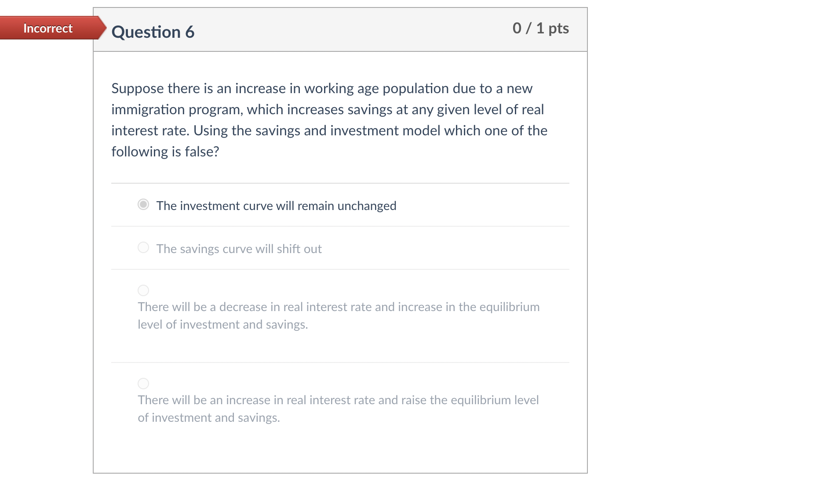Click the third answer's label text
The width and height of the screenshot is (831, 489).
pos(339,315)
